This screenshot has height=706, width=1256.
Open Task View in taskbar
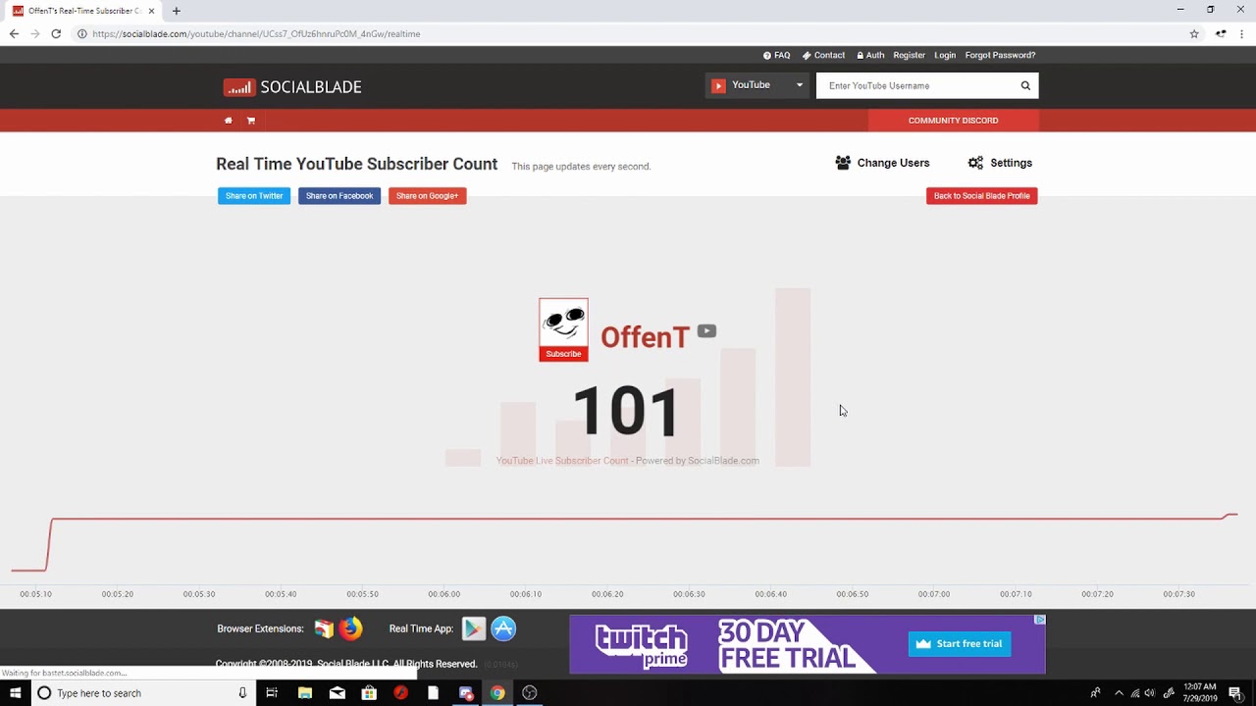(272, 693)
